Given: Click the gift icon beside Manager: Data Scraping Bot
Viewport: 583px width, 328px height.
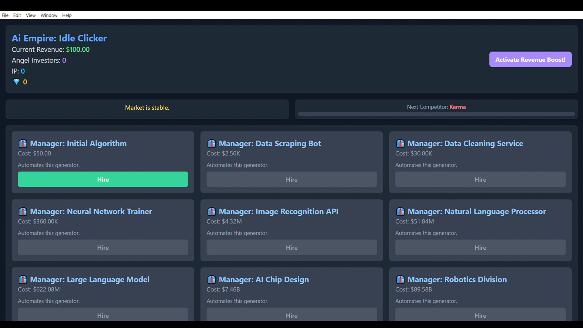Looking at the screenshot, I should pos(212,144).
